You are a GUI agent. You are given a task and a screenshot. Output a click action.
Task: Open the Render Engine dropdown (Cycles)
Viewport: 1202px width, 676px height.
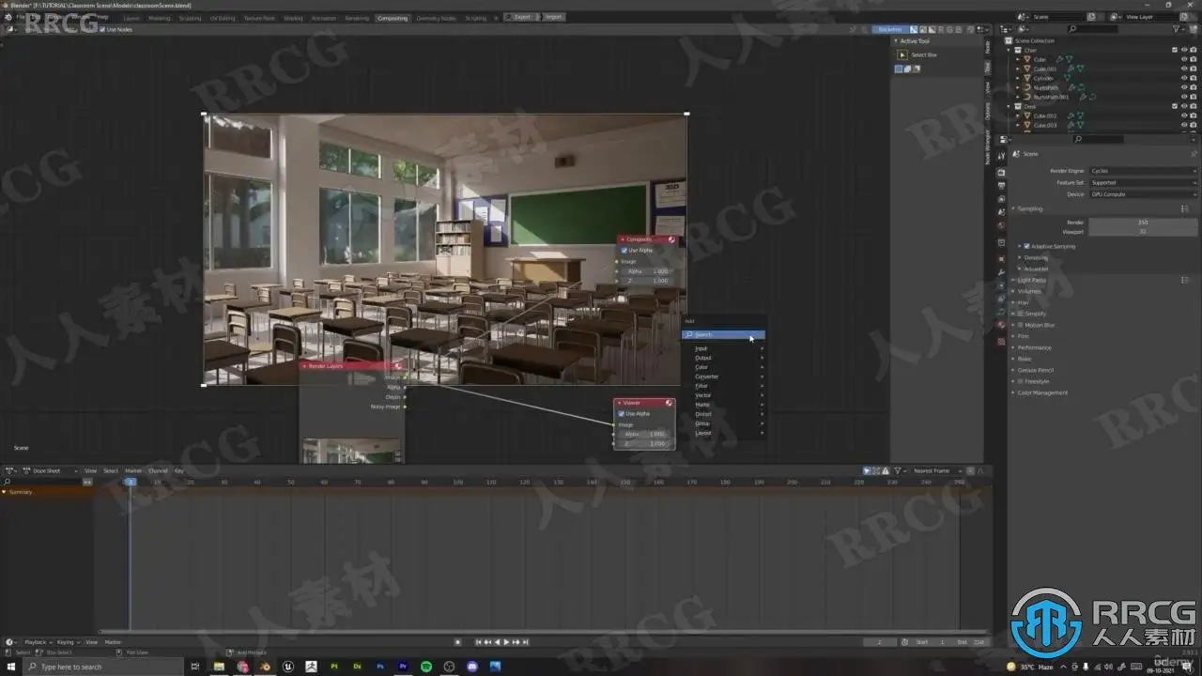click(x=1144, y=171)
